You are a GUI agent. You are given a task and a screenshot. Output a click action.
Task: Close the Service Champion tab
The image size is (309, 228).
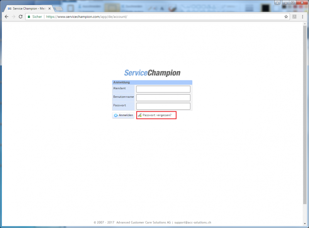[49, 9]
